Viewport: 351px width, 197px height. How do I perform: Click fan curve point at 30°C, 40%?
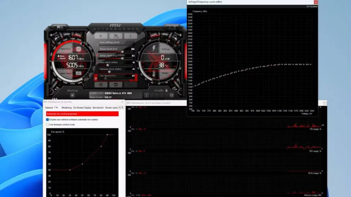coord(70,170)
